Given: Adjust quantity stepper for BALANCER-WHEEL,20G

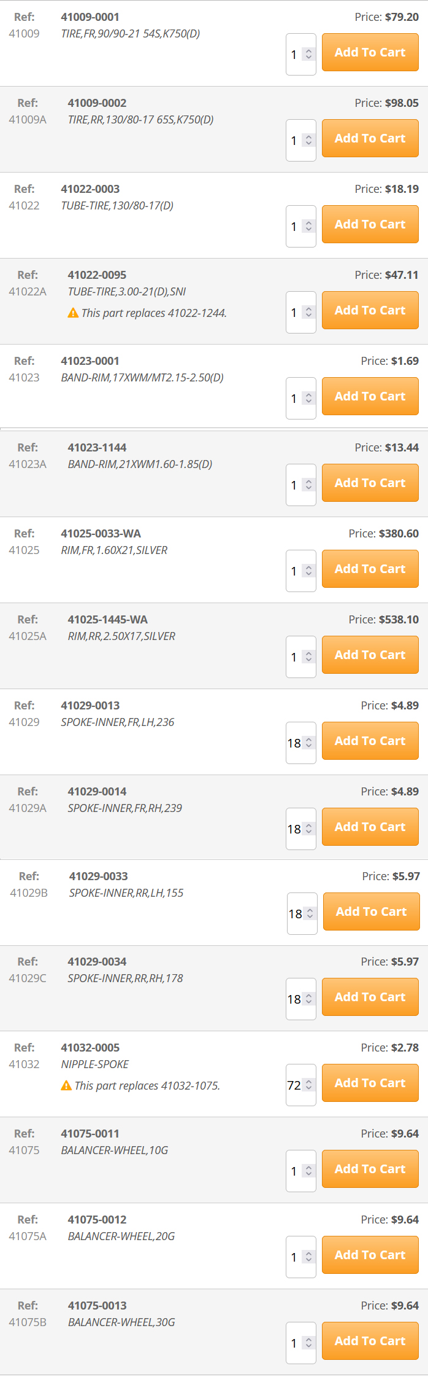Looking at the screenshot, I should point(308,1257).
